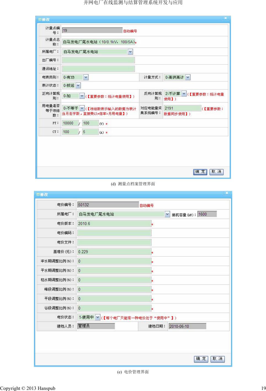Open the 所属电厂 dropdown in metering dialog
This screenshot has width=266, height=391.
tap(130, 52)
